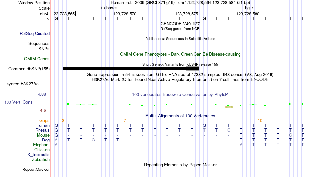The height and width of the screenshot is (177, 310).
Task: Click the Zebrafish species label
Action: click(x=41, y=160)
